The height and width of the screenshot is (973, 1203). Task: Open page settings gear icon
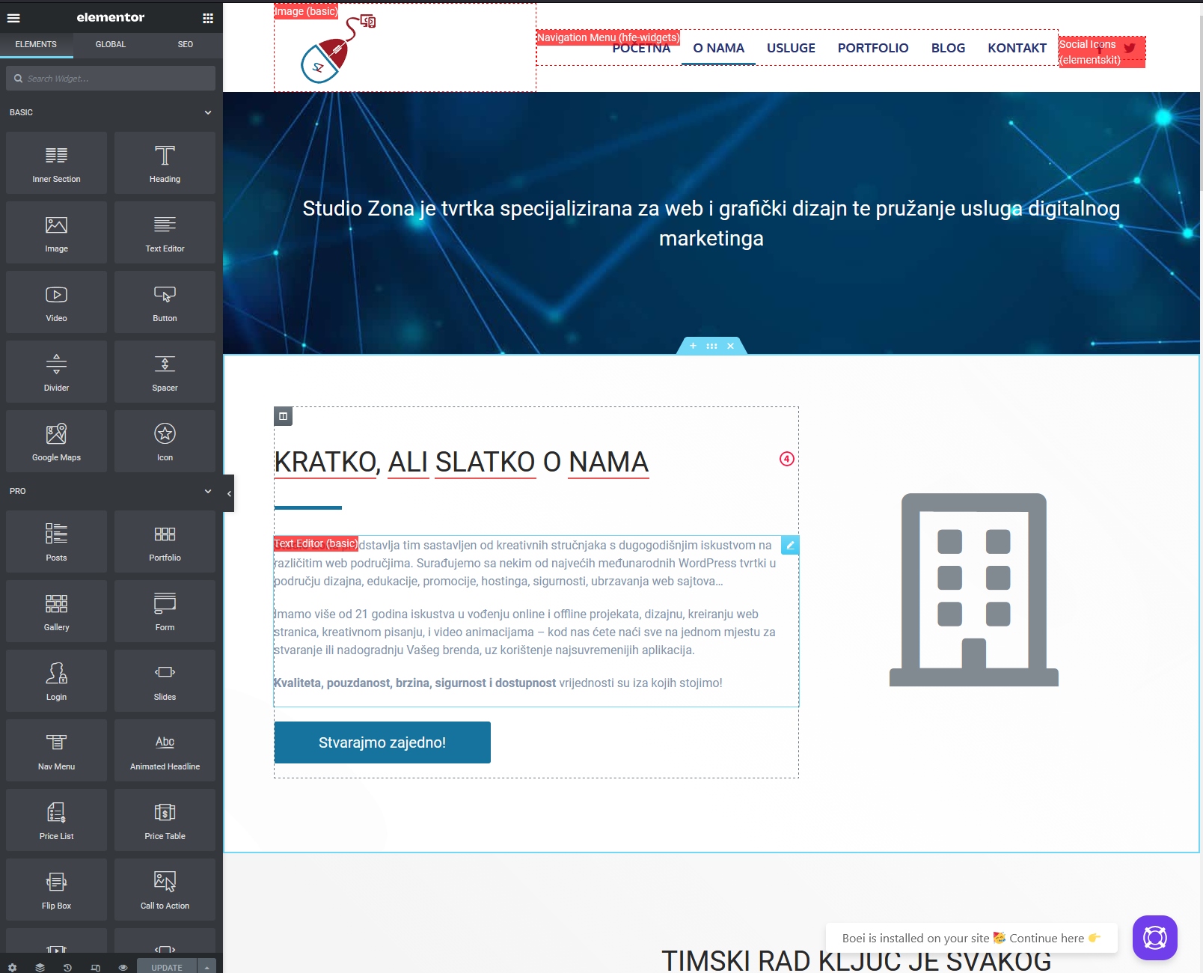click(x=12, y=967)
